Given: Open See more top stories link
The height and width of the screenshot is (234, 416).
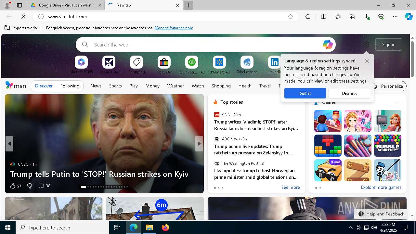Looking at the screenshot, I should 291,187.
